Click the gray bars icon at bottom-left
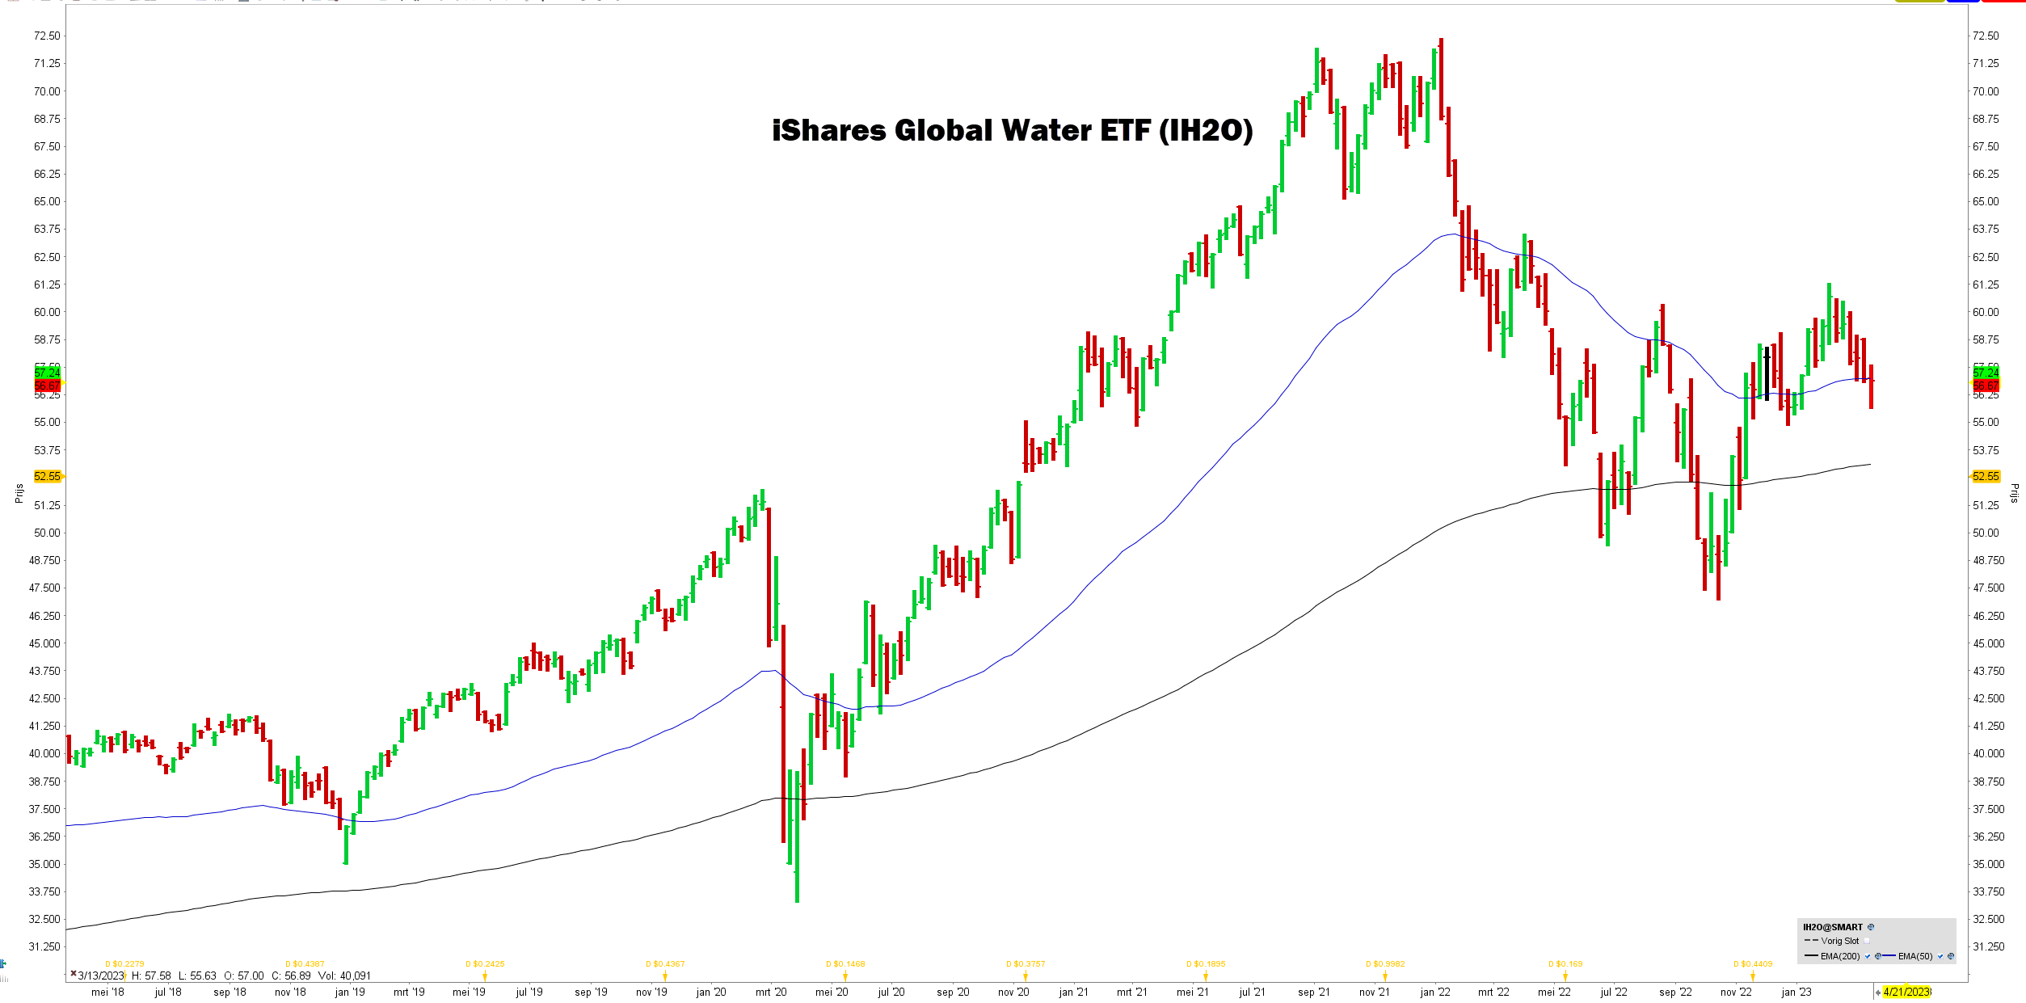The width and height of the screenshot is (2026, 1003). 4,979
